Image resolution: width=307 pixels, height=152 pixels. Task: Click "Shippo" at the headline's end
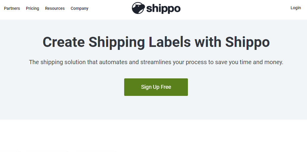point(247,42)
